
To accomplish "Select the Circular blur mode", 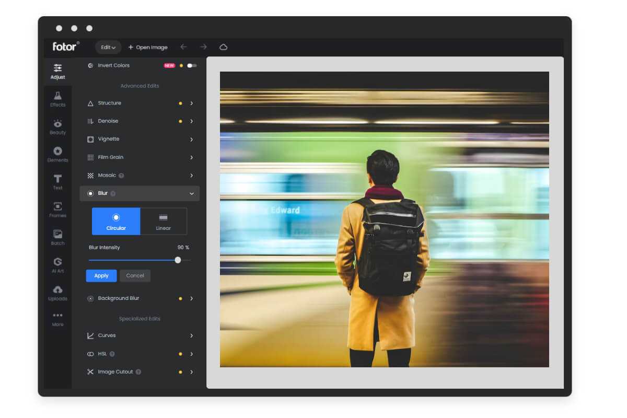I will point(116,221).
